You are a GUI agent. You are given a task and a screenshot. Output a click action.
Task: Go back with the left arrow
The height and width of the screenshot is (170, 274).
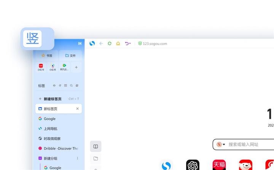(x=101, y=43)
